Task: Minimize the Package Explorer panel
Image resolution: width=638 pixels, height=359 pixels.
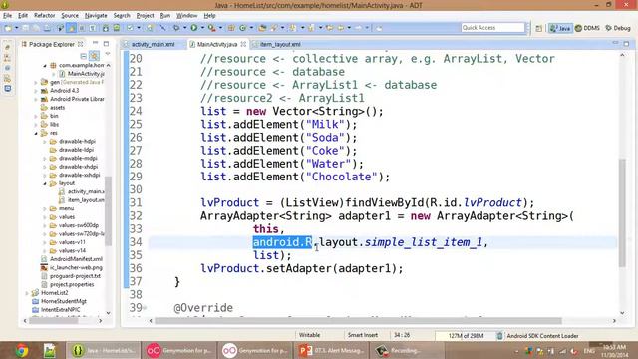Action: pyautogui.click(x=96, y=43)
